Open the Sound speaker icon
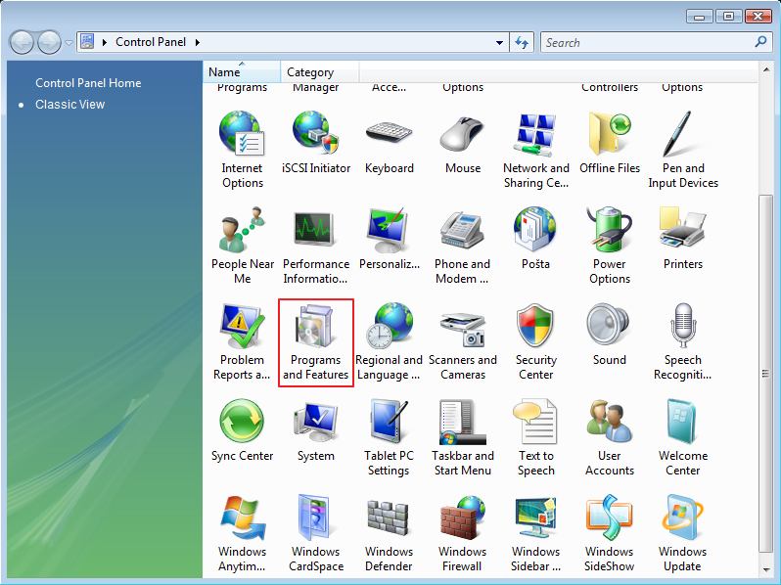 click(x=609, y=328)
